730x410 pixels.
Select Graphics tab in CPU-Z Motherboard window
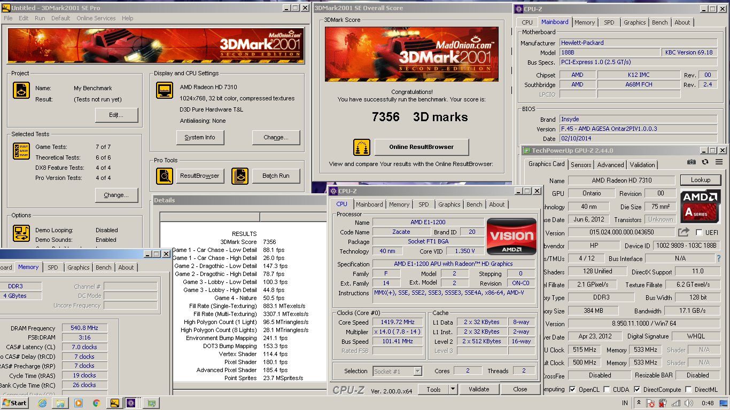(x=635, y=22)
